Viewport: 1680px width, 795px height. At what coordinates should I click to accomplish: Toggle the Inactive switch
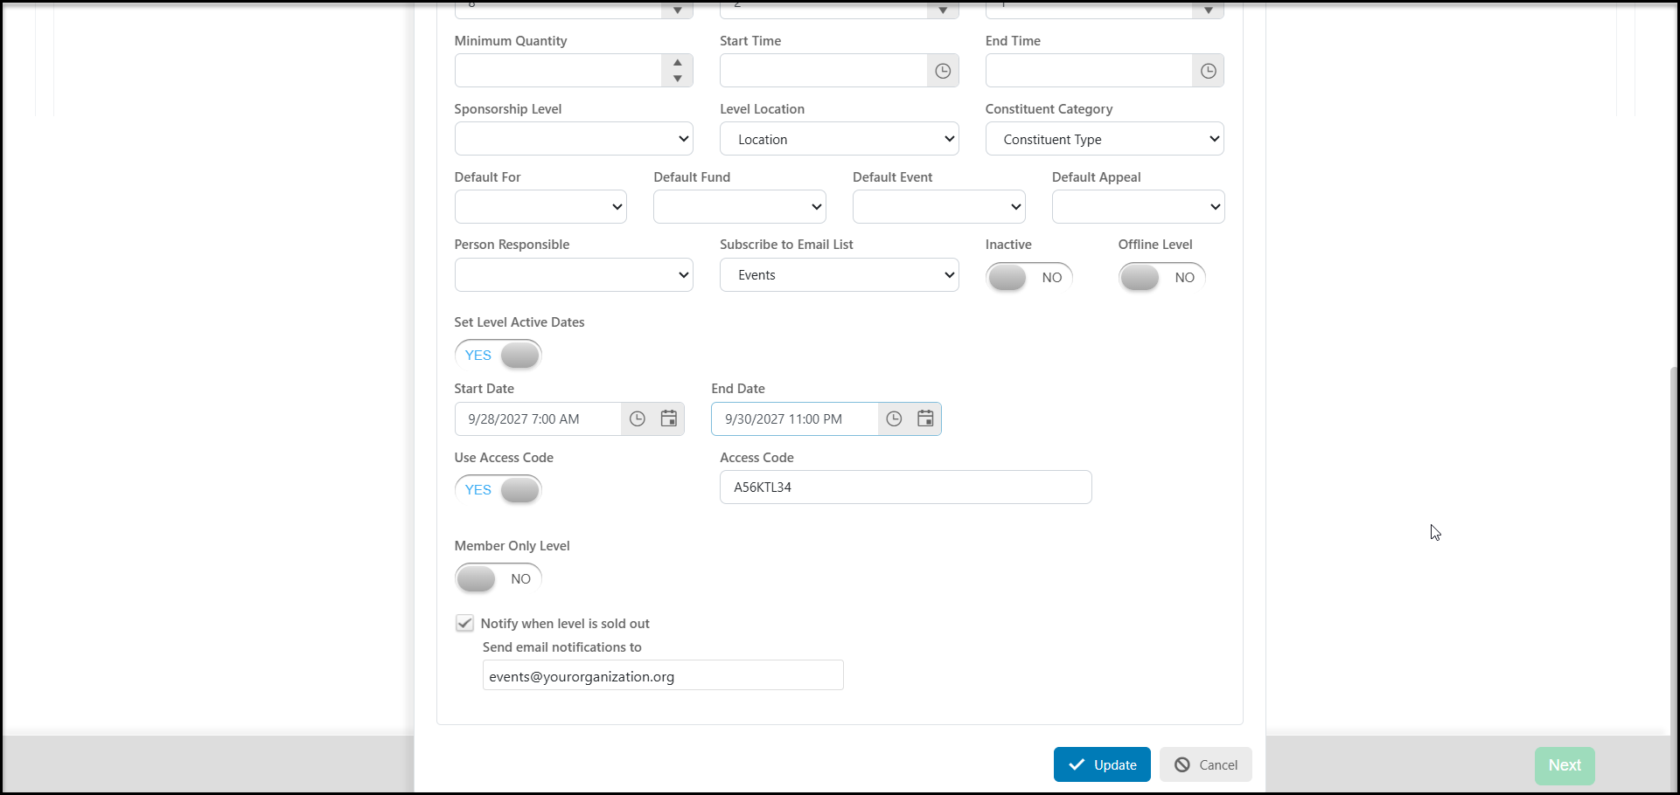(x=1028, y=278)
